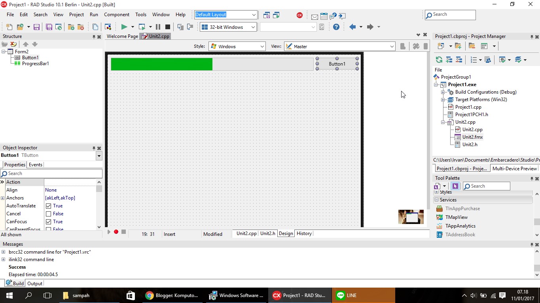Open the Run menu
540x303 pixels.
click(x=94, y=15)
